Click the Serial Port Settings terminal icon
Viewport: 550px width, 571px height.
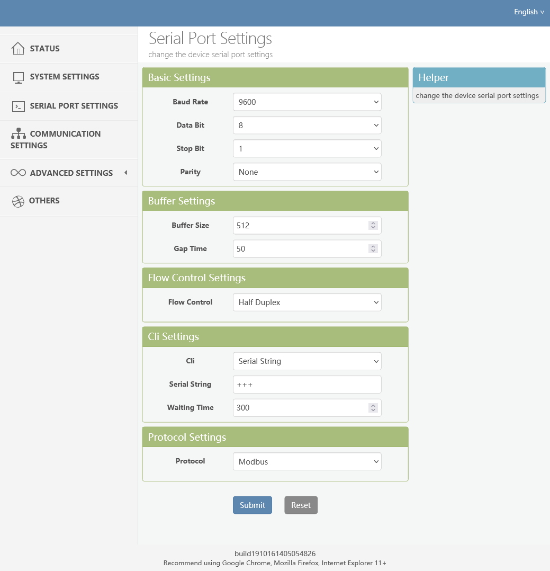click(19, 106)
